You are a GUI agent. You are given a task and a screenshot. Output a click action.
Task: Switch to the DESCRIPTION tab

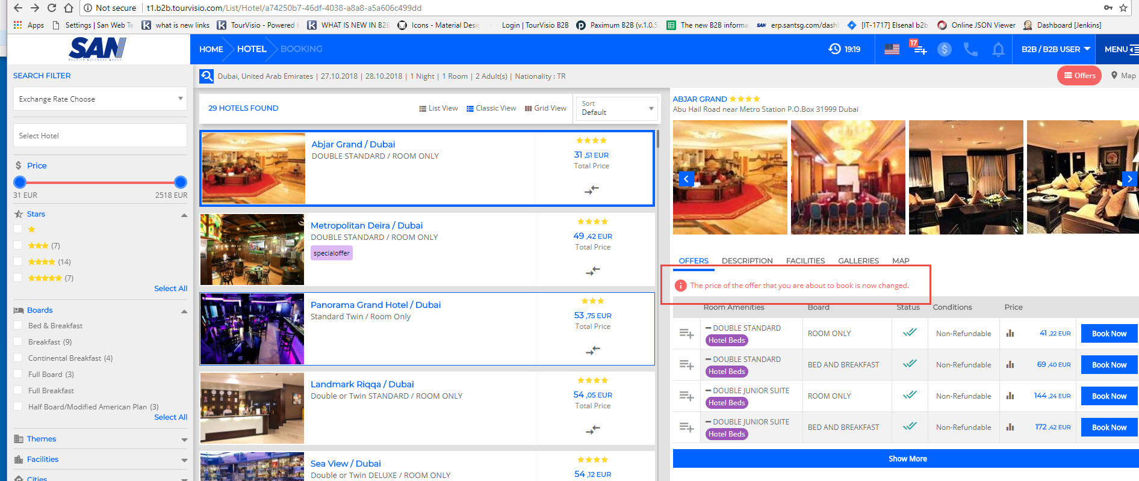coord(747,261)
